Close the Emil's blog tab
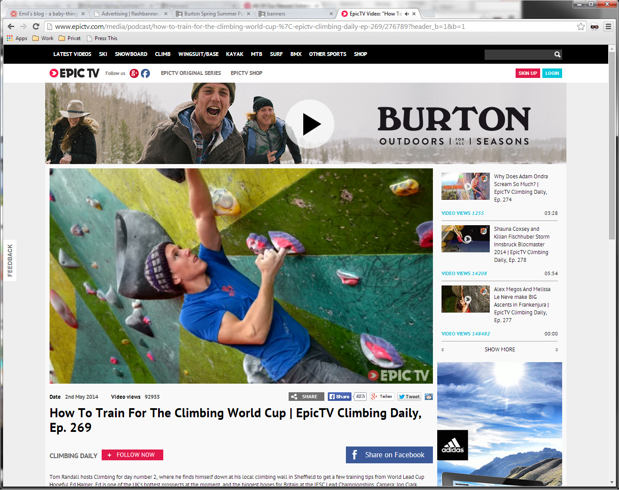The width and height of the screenshot is (619, 490). (x=83, y=14)
